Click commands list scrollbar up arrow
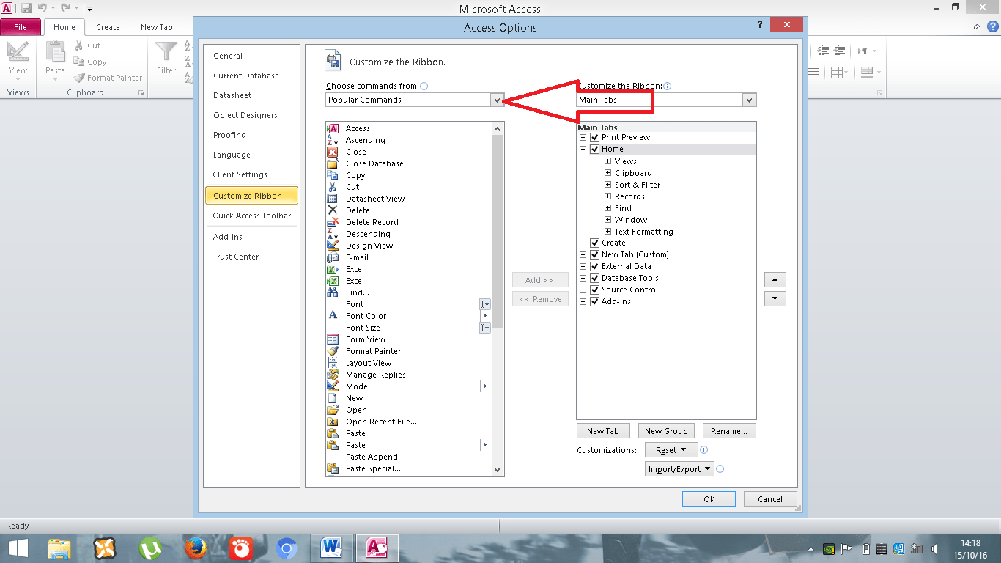This screenshot has height=563, width=1001. coord(498,129)
